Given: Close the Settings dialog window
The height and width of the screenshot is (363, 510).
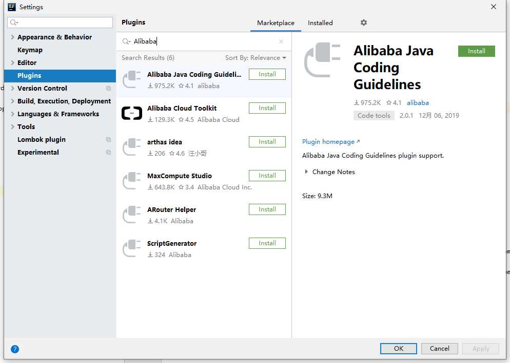Looking at the screenshot, I should [x=494, y=7].
